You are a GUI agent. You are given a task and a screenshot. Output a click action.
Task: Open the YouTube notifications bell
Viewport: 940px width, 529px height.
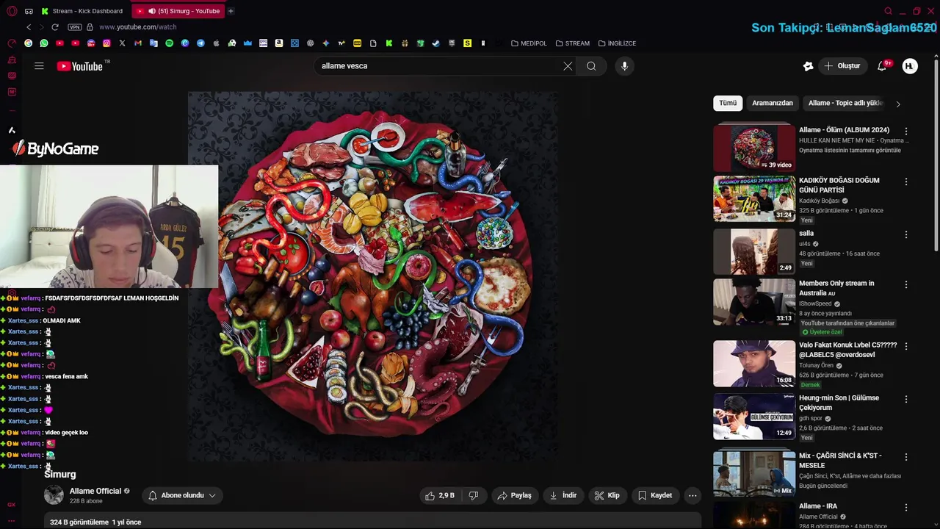point(882,66)
